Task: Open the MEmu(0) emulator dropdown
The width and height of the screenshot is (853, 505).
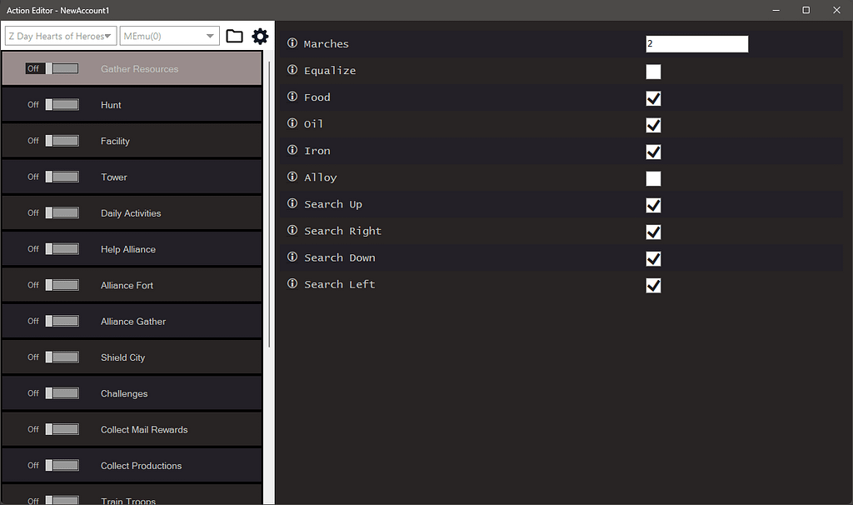Action: click(x=169, y=36)
